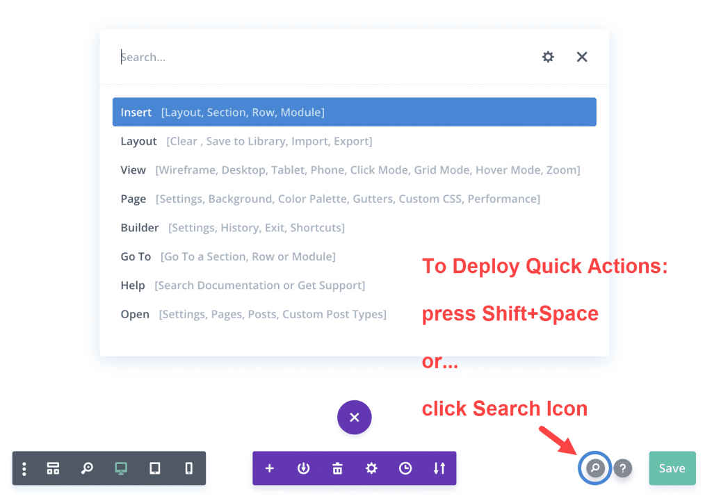Open editing history with the clock icon
712x503 pixels.
[405, 468]
